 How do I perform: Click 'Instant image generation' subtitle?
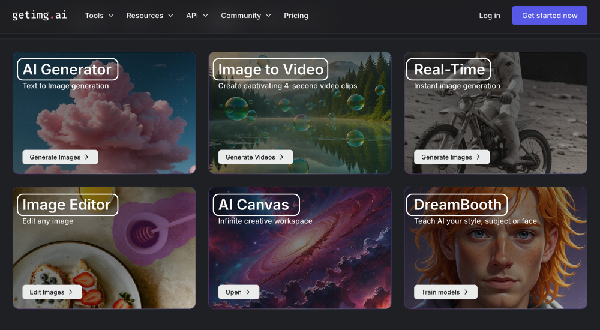point(457,86)
